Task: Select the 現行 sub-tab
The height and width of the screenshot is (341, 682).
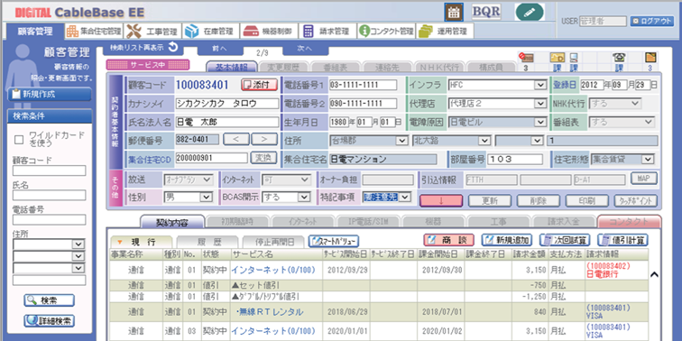Action: pyautogui.click(x=142, y=242)
